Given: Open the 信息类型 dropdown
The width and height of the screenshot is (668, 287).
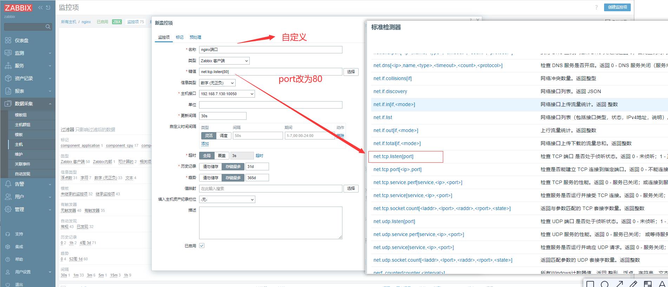Looking at the screenshot, I should coord(217,83).
